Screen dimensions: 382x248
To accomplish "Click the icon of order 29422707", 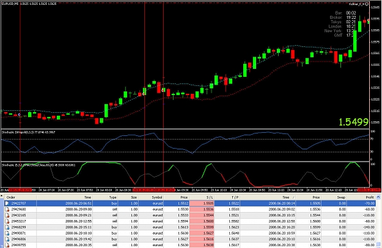I will coord(7,204).
